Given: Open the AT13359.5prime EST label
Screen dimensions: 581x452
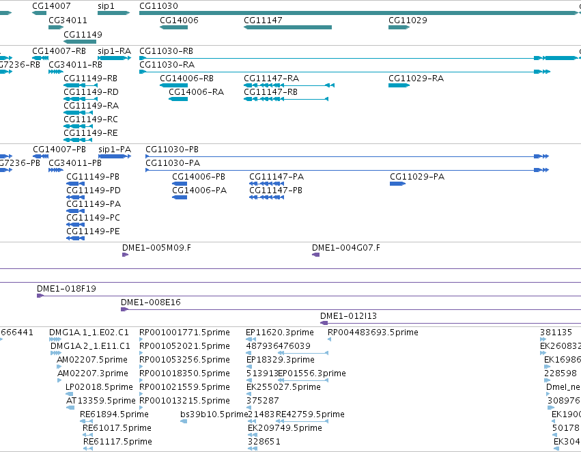Looking at the screenshot, I should (101, 401).
